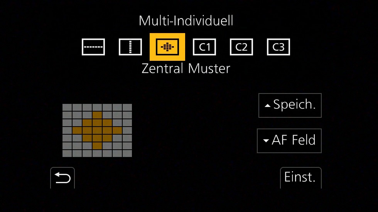Activate the bottom-left corner gray grid cell

pos(67,154)
